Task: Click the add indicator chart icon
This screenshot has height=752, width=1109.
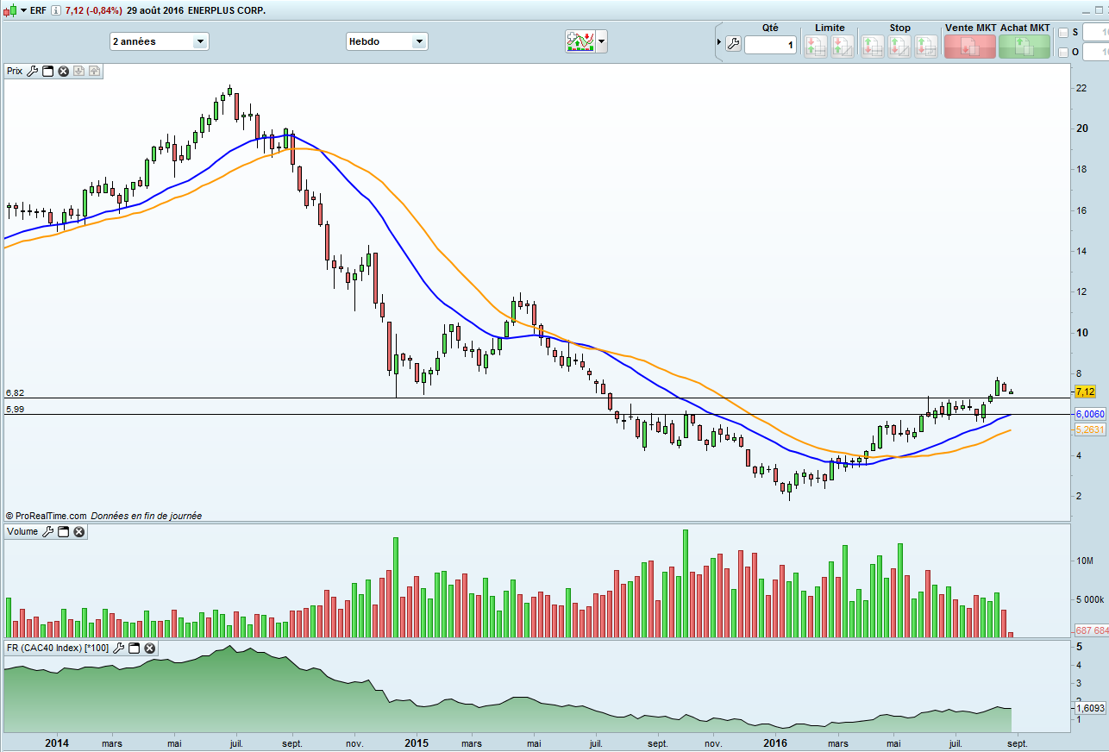Action: click(x=580, y=41)
